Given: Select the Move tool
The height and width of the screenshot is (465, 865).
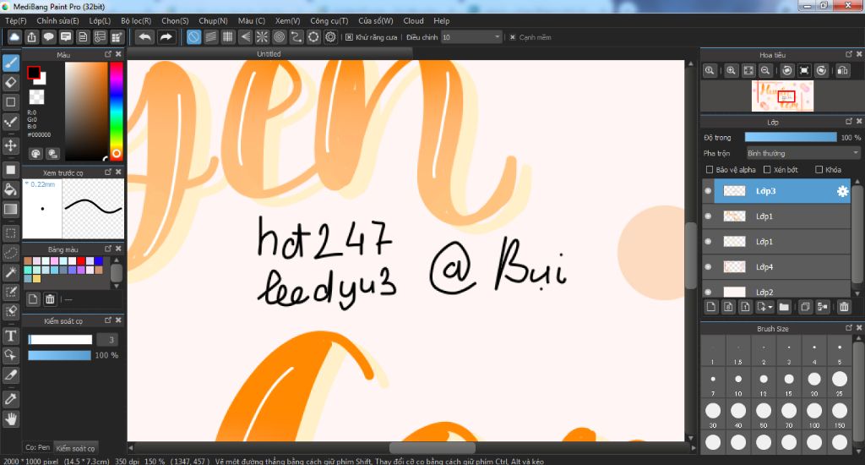Looking at the screenshot, I should (11, 145).
